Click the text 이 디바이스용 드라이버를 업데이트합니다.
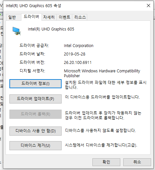This screenshot has width=155, height=170. tap(102, 97)
